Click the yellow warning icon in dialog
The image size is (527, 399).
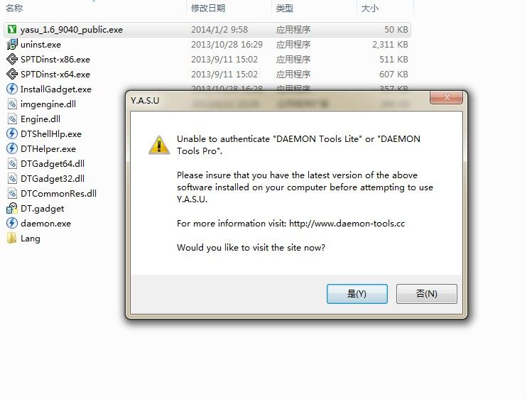coord(159,145)
